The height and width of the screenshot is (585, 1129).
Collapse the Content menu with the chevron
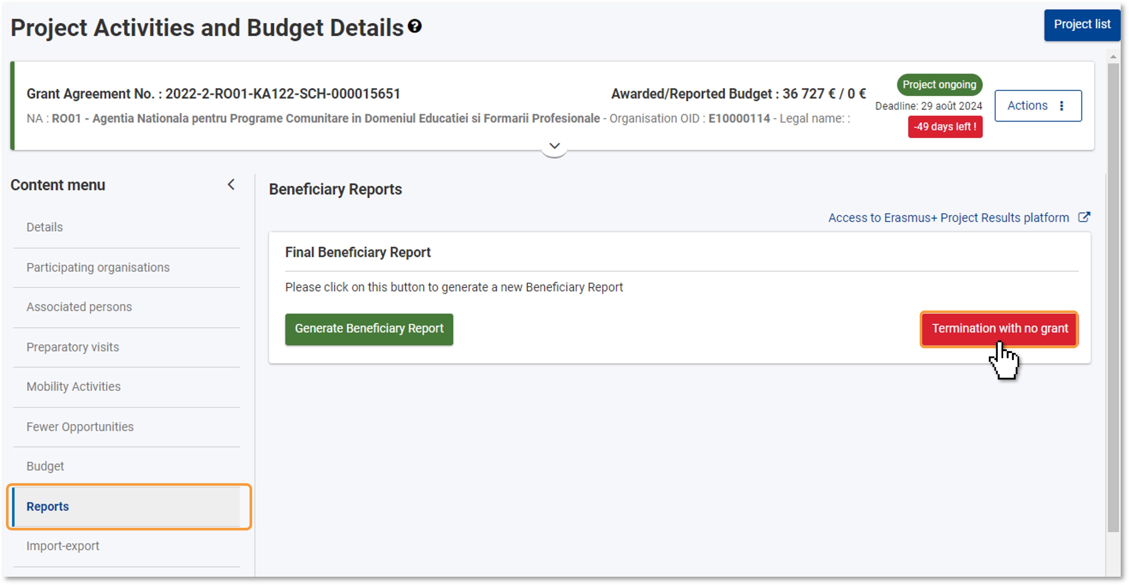231,184
